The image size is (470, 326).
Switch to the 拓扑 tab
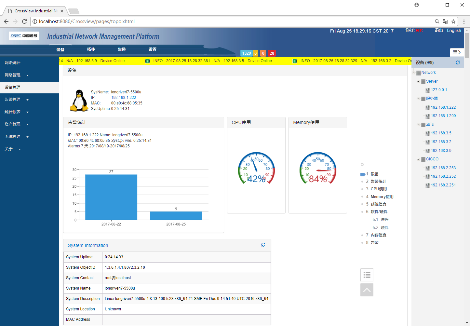[x=91, y=49]
